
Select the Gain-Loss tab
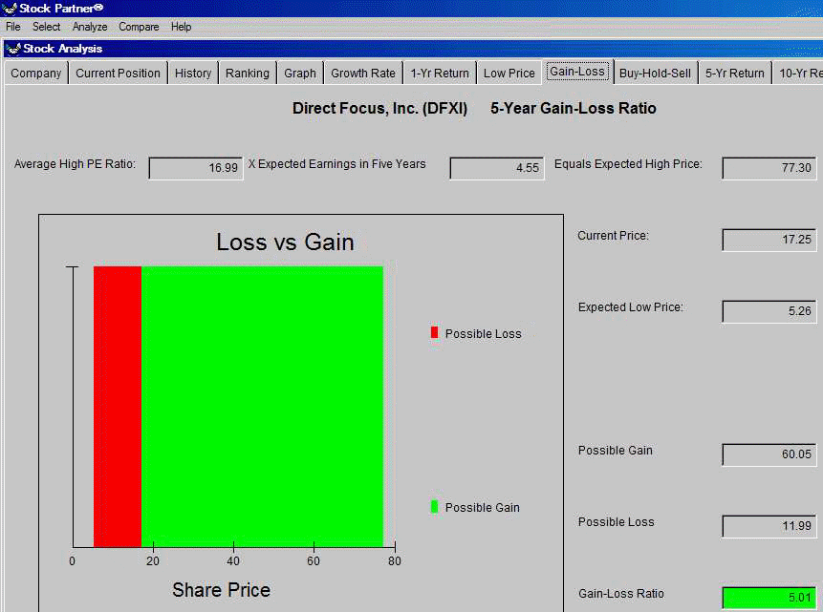point(577,72)
